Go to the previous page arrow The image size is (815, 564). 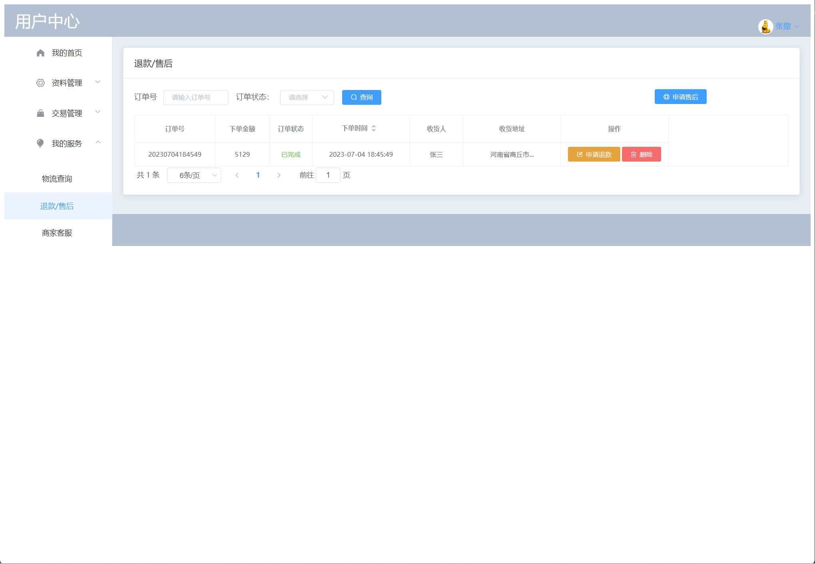coord(237,175)
